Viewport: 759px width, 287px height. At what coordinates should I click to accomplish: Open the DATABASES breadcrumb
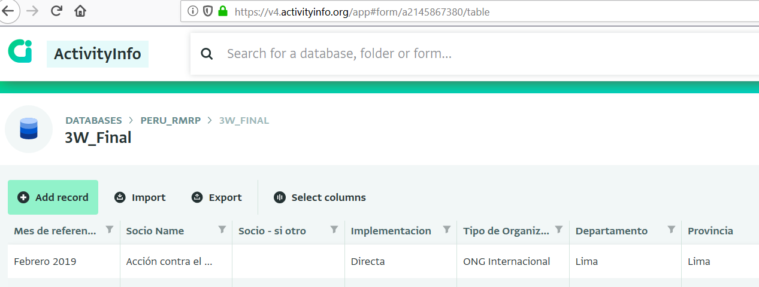tap(93, 120)
